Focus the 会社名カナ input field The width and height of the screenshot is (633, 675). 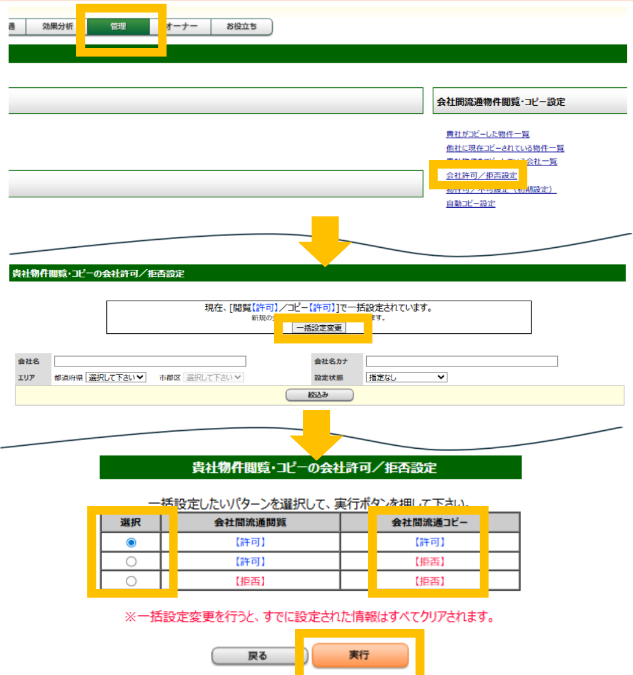[x=462, y=361]
